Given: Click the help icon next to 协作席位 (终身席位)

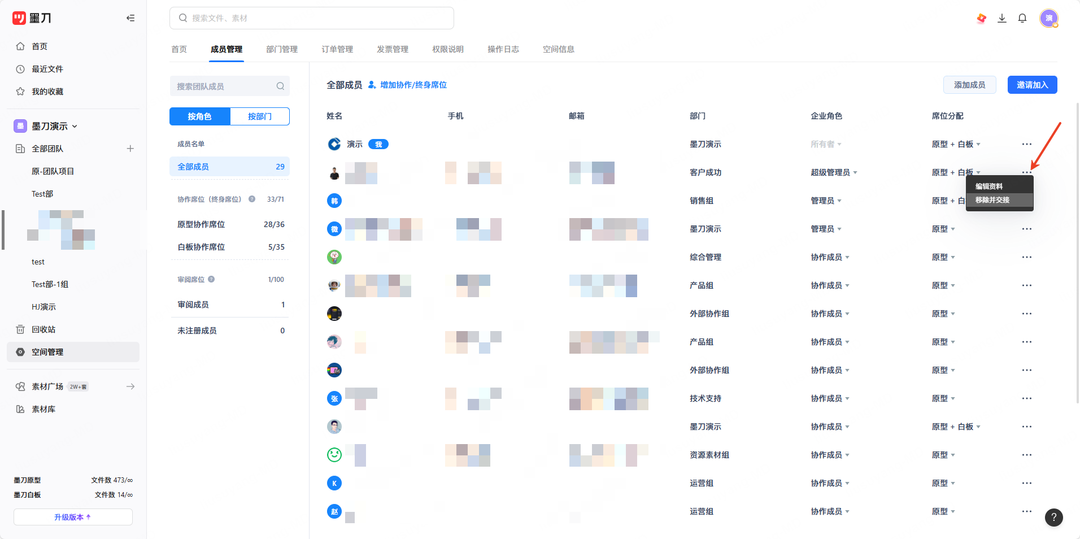Looking at the screenshot, I should 252,199.
